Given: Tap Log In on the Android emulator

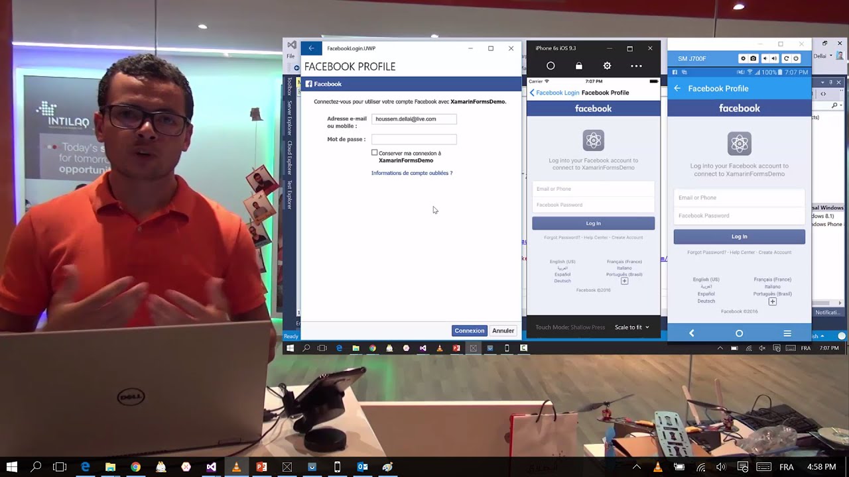Looking at the screenshot, I should 739,237.
